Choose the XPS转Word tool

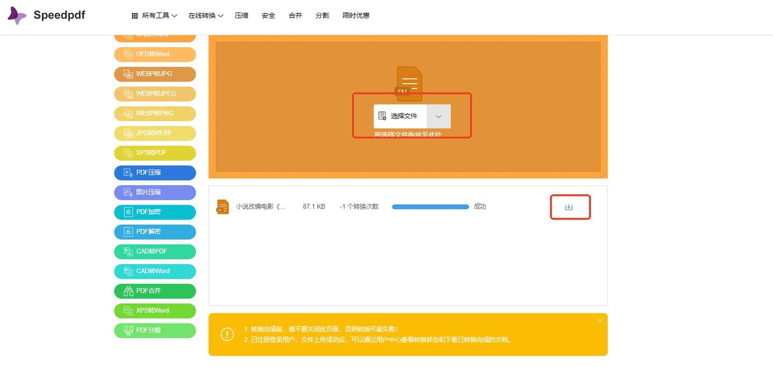pos(155,310)
